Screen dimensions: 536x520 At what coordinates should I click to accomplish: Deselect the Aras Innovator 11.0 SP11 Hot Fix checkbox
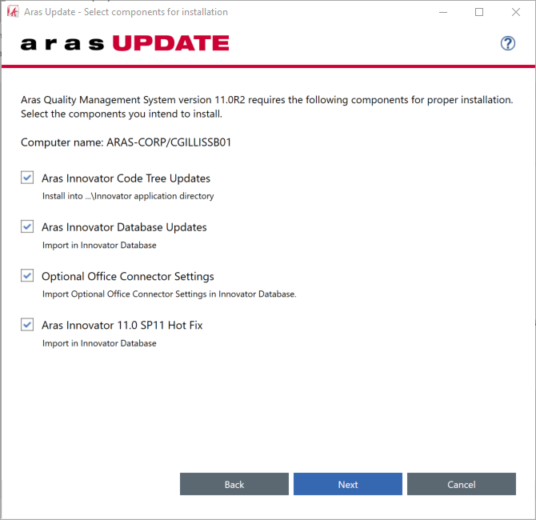pos(28,325)
